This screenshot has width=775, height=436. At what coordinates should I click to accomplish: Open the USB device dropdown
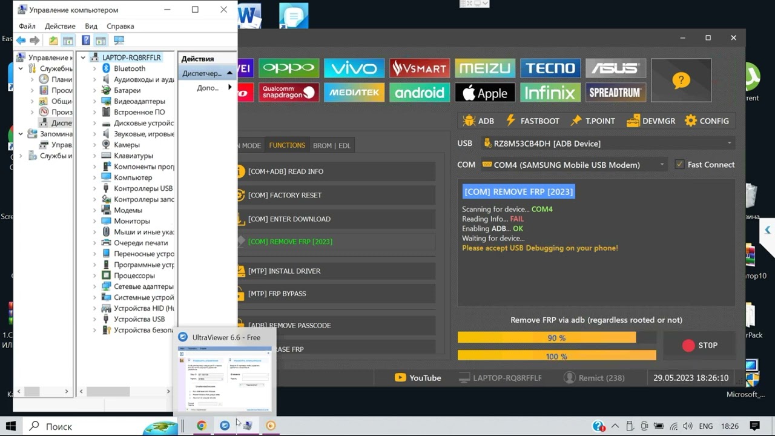[x=608, y=144]
